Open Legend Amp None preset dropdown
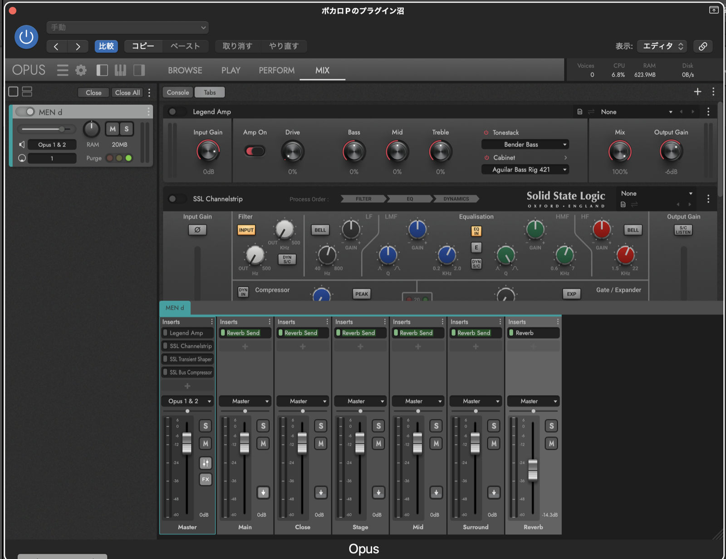This screenshot has width=726, height=559. tap(636, 112)
